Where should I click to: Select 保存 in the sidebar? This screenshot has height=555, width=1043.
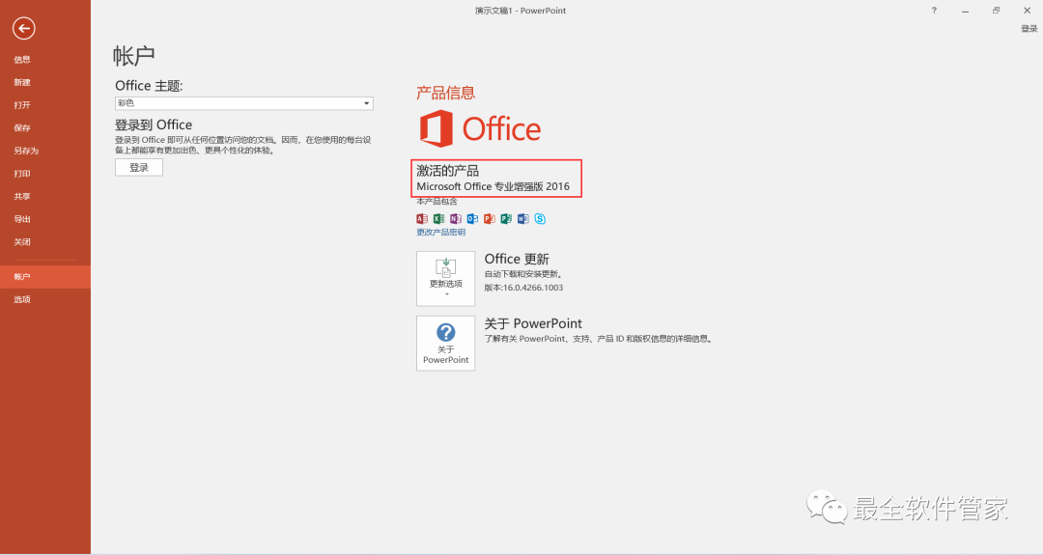pos(45,127)
